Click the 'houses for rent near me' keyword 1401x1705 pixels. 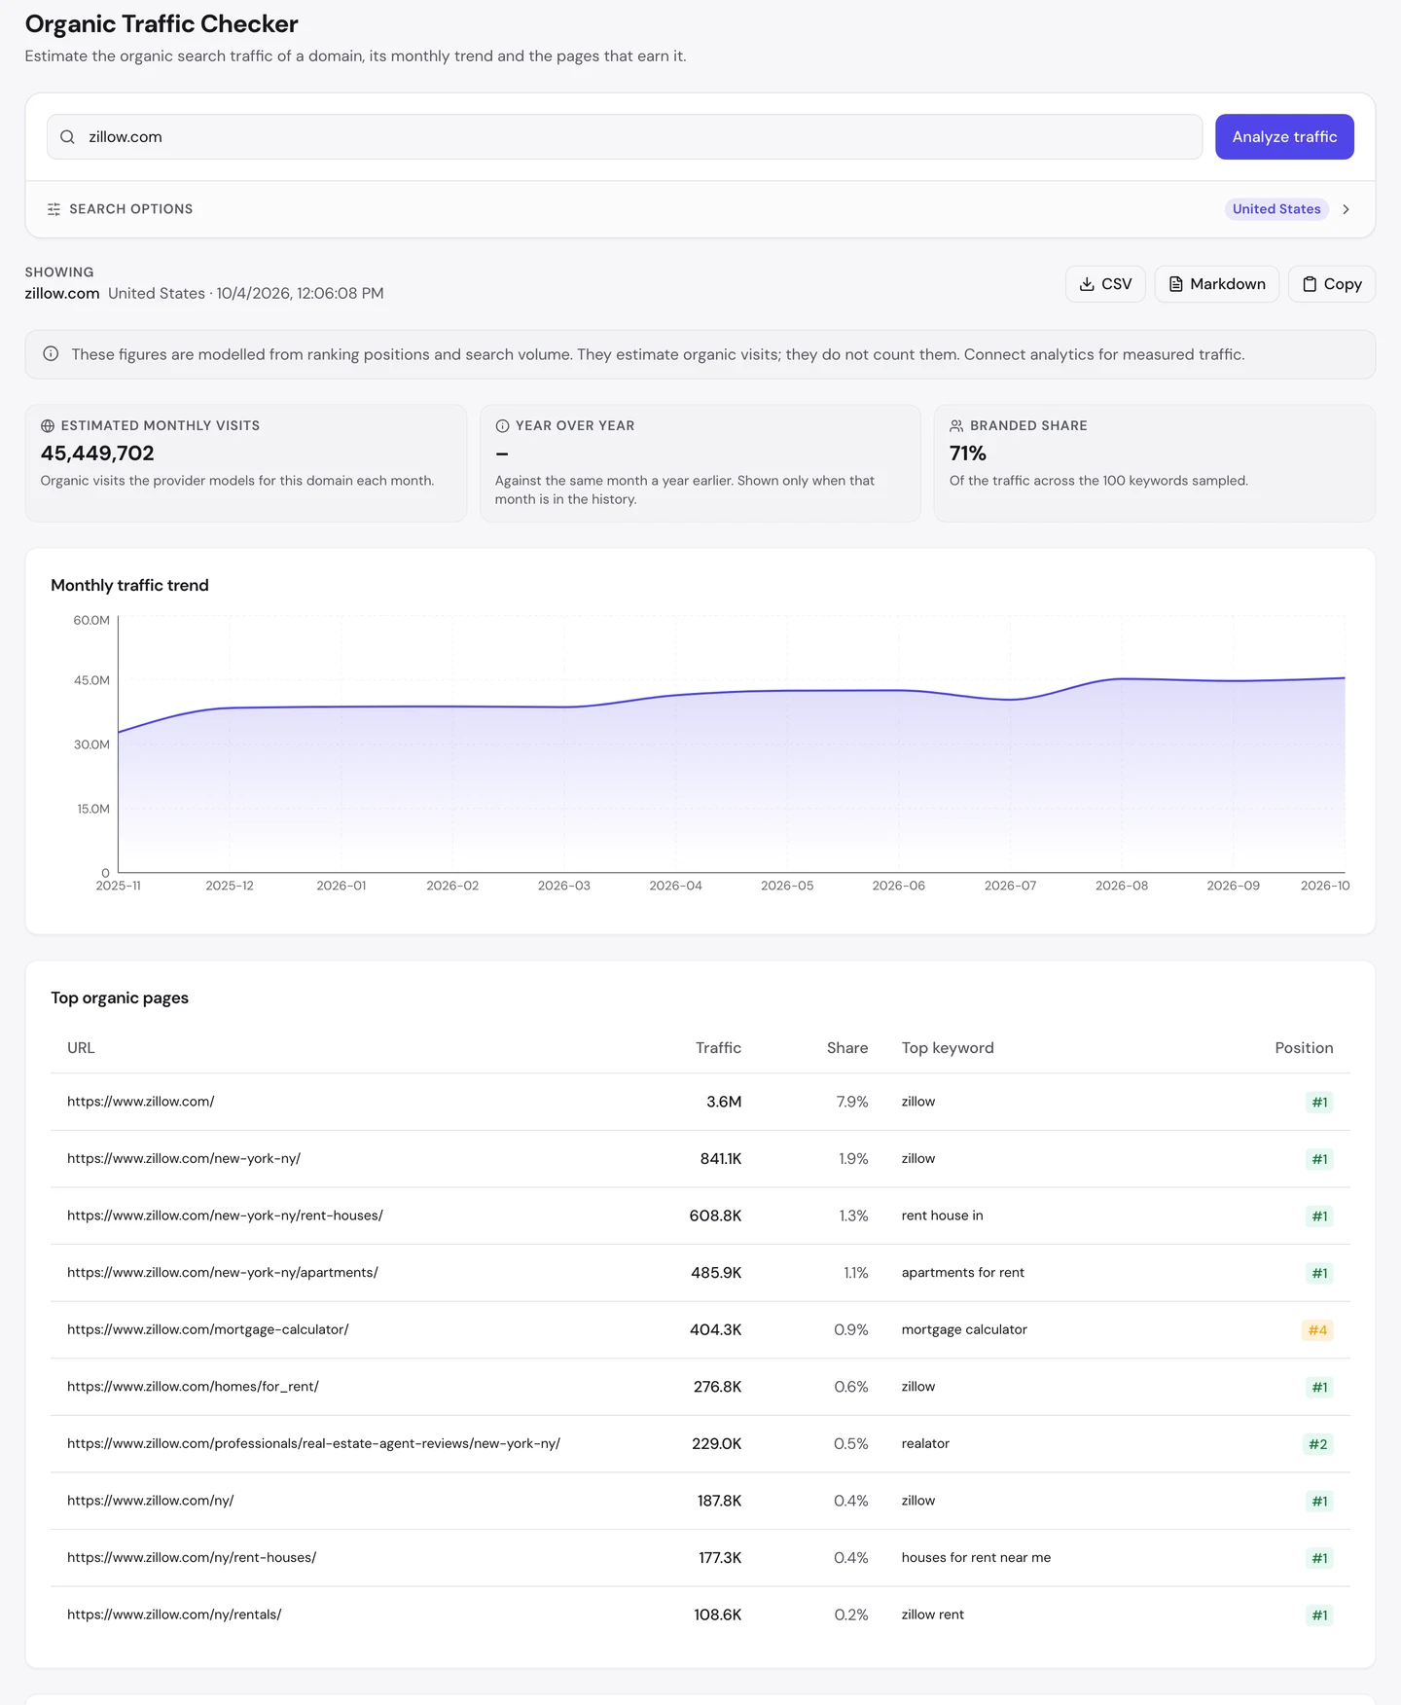pos(976,1558)
